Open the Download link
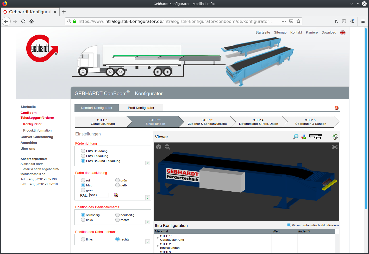The width and height of the screenshot is (369, 254). pos(329,32)
